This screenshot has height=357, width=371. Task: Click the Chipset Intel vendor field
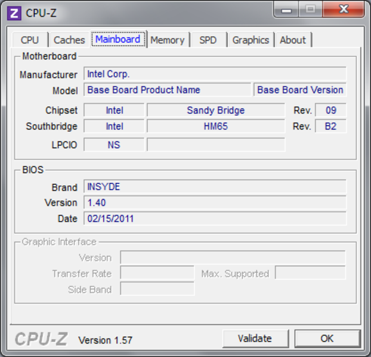[115, 110]
